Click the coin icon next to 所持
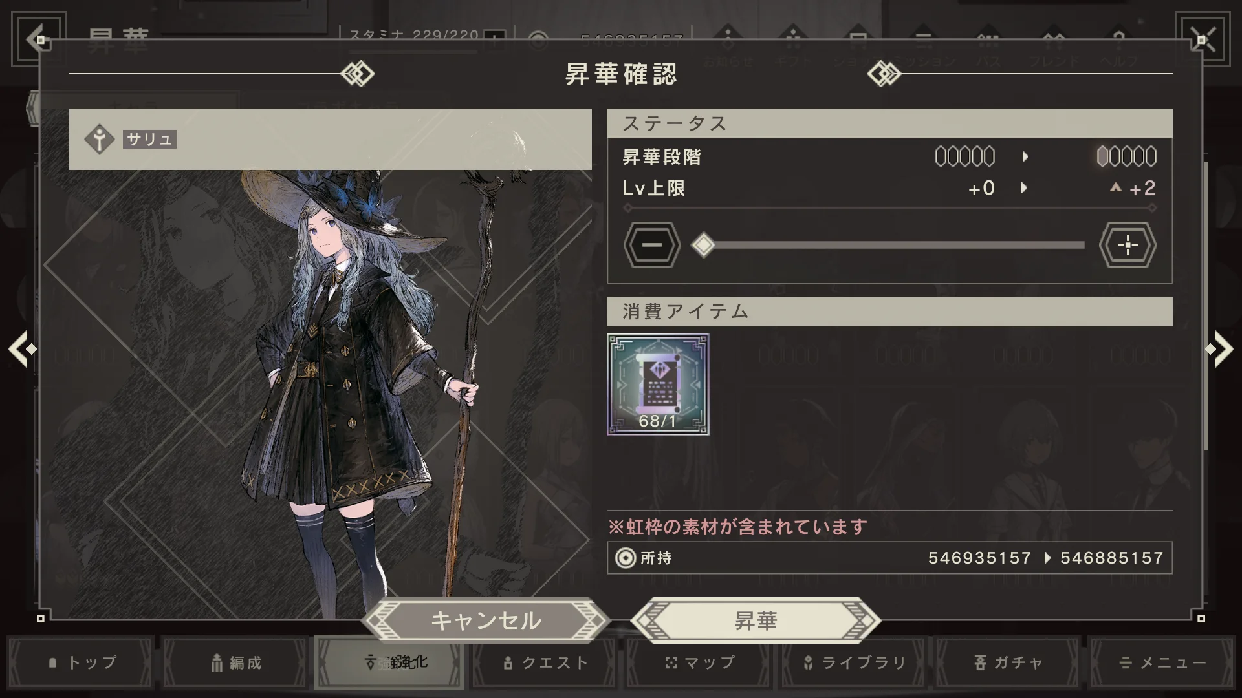Image resolution: width=1242 pixels, height=698 pixels. point(625,558)
